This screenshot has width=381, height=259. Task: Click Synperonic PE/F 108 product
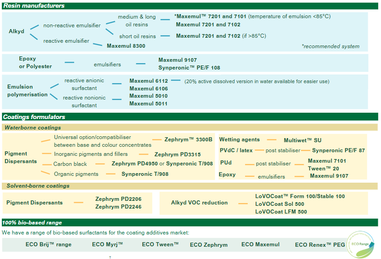189,68
